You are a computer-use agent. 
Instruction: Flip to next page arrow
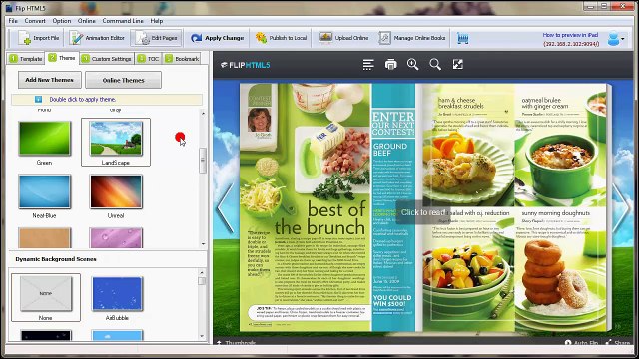[622, 207]
